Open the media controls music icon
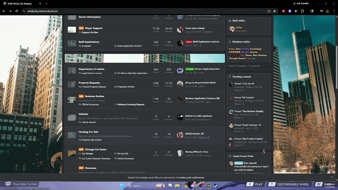 coord(321,11)
